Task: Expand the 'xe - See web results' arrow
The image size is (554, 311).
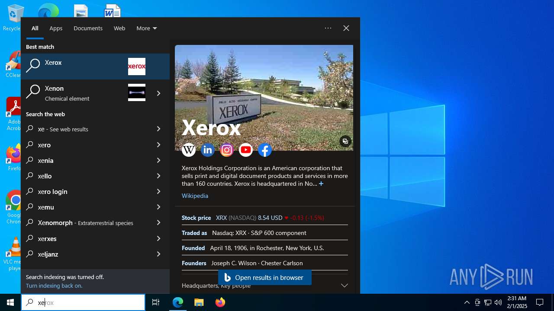Action: pos(159,129)
